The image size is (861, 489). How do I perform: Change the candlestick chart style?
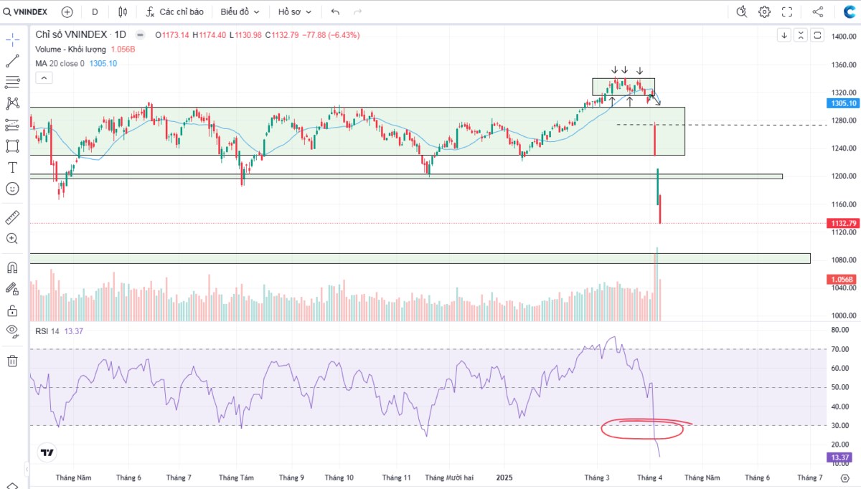[x=123, y=11]
